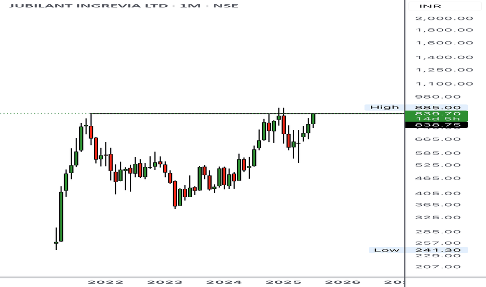Viewport: 486px width, 287px height.
Task: Click the JUBILANT INGREVIA LTD chart title
Action: [x=124, y=6]
